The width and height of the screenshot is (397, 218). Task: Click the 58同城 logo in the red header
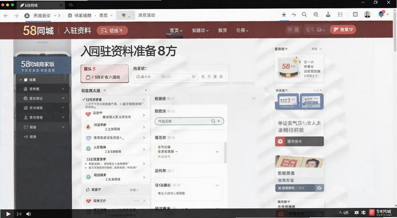point(38,31)
